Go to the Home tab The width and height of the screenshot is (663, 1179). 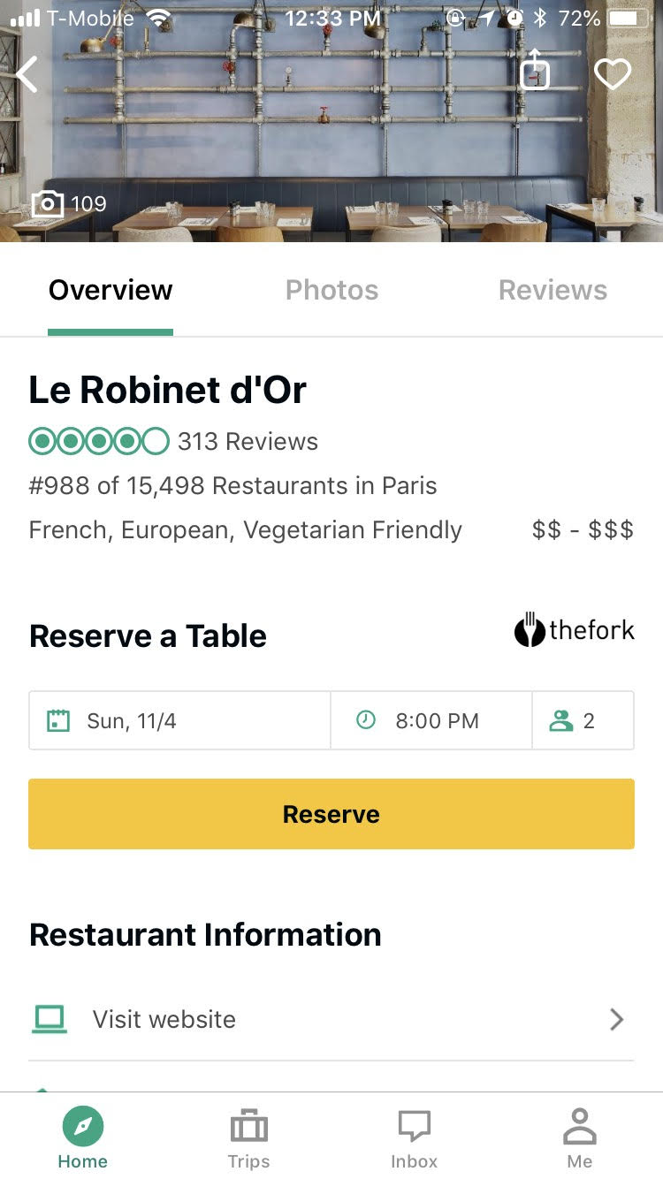click(82, 1138)
